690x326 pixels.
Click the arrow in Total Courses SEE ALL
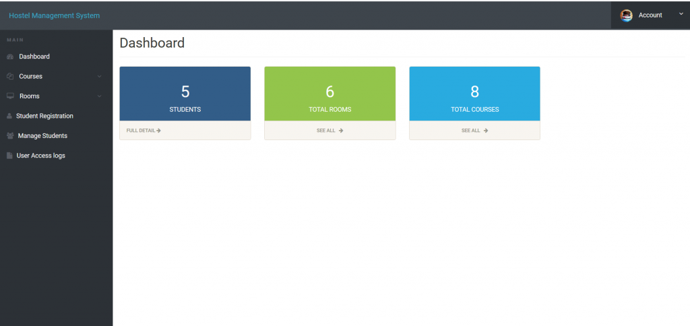(x=486, y=131)
